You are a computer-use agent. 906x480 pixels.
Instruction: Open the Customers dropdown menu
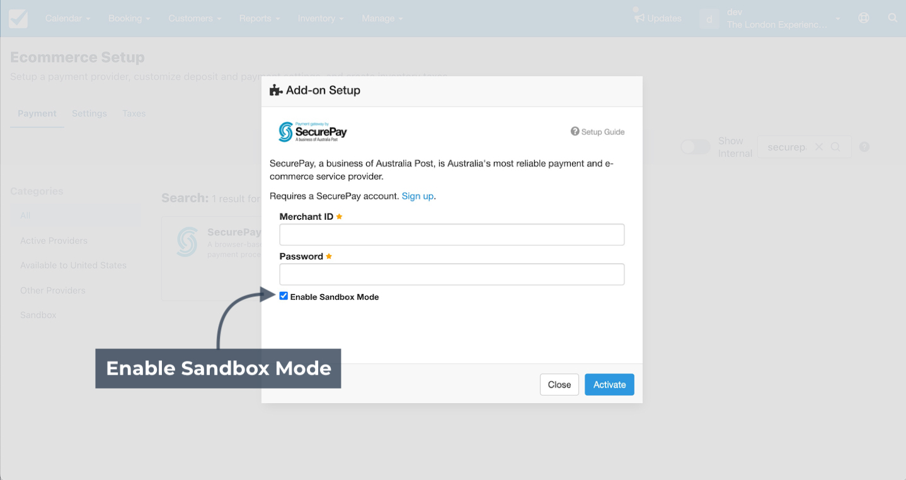point(195,18)
